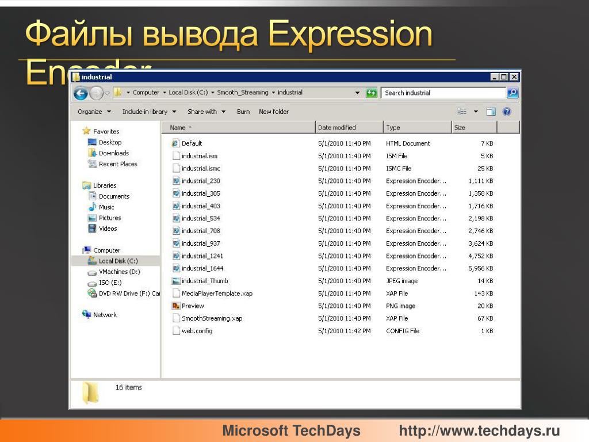This screenshot has height=442, width=589.
Task: Select industrial_Thumb JPEG image icon
Action: pyautogui.click(x=175, y=281)
